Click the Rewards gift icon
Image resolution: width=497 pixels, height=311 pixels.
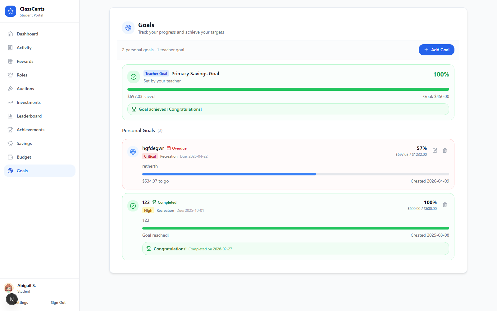10,61
